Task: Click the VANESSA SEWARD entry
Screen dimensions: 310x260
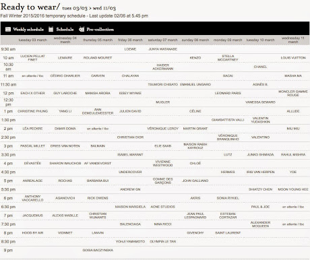Action: click(x=260, y=102)
